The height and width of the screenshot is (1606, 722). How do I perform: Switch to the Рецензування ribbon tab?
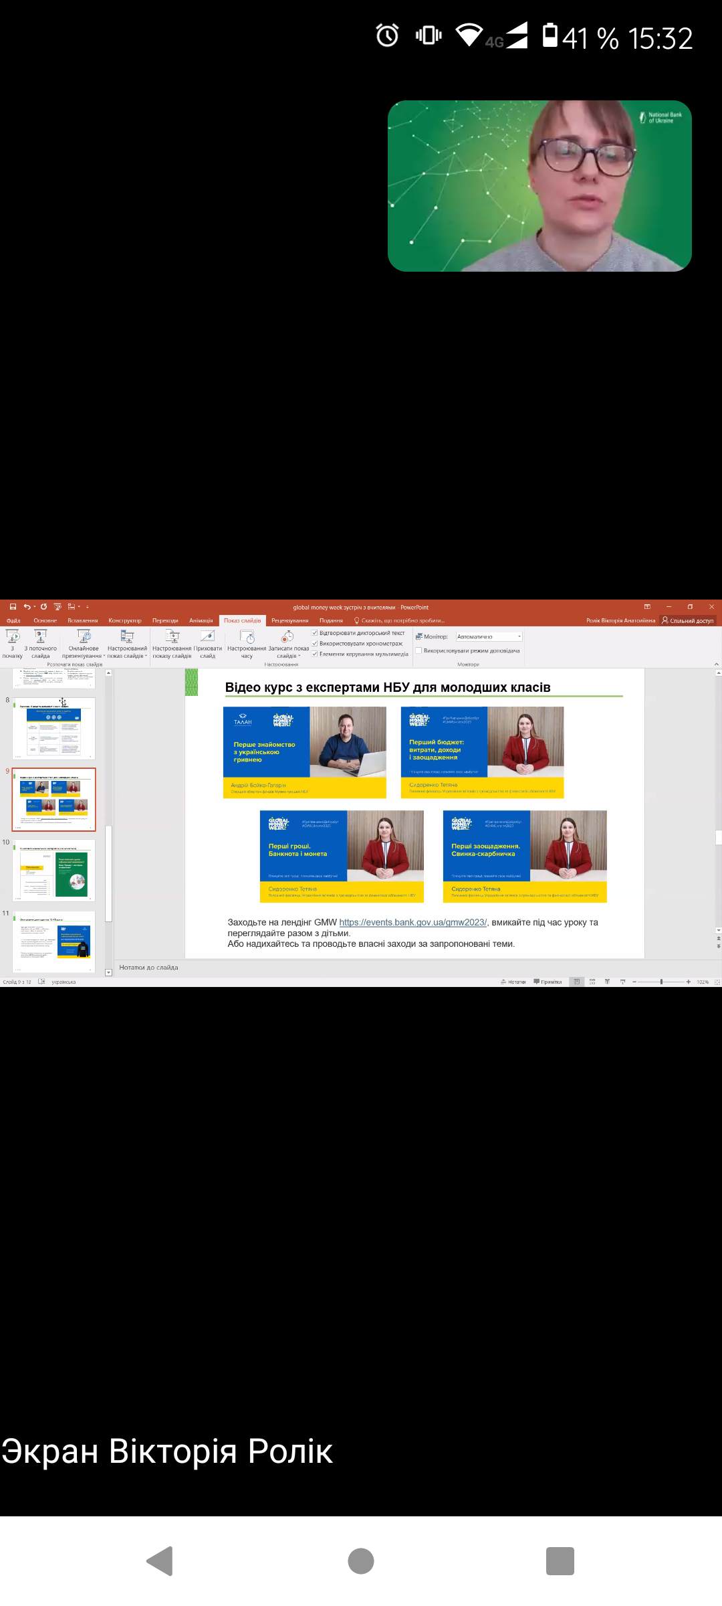pyautogui.click(x=290, y=621)
